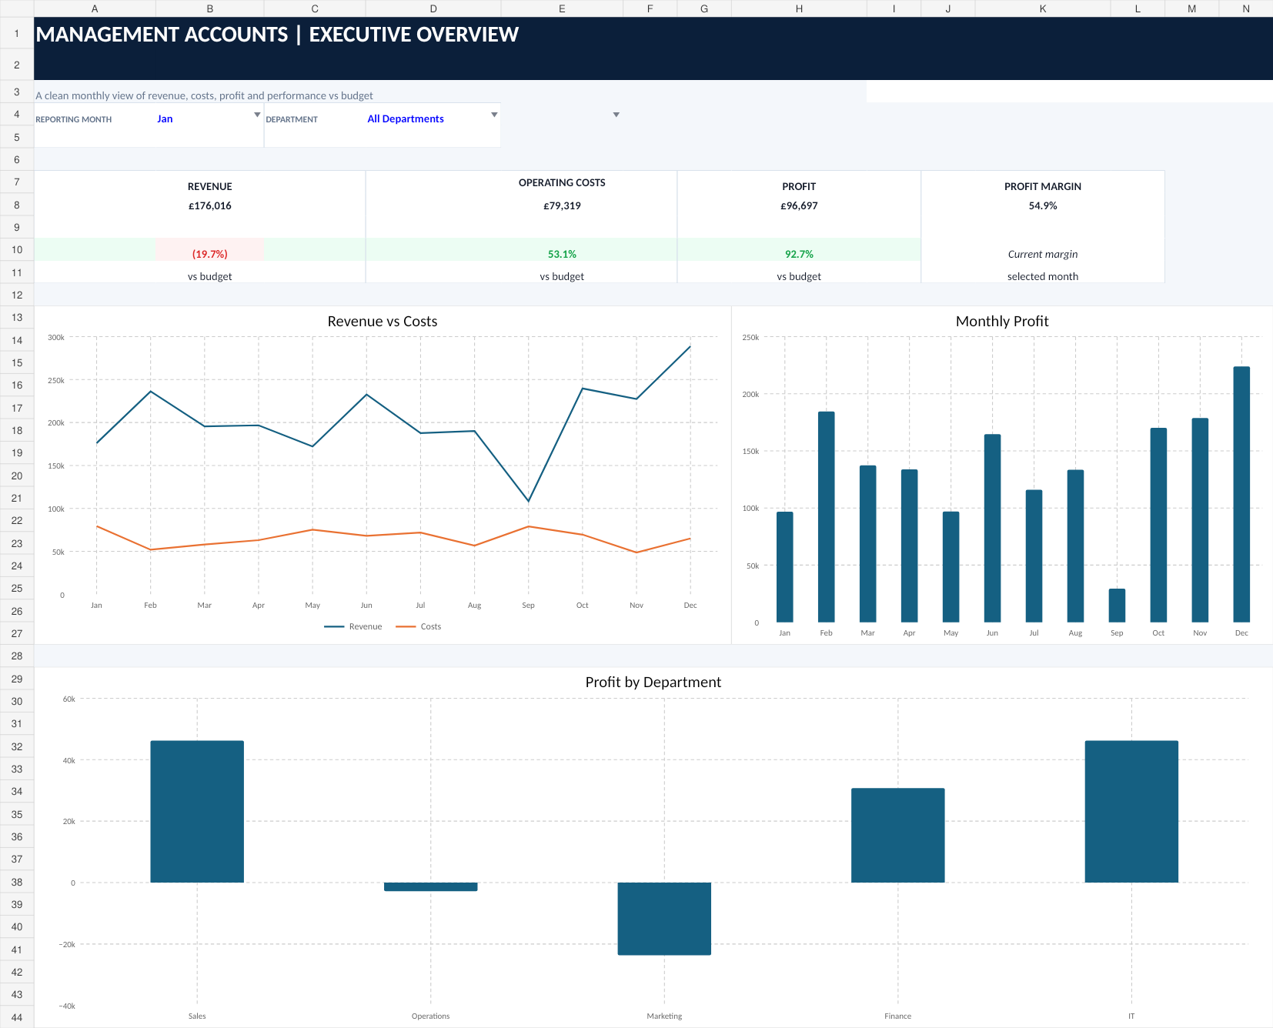The width and height of the screenshot is (1273, 1028).
Task: Click the 'Revenue vs Costs' chart title
Action: pyautogui.click(x=383, y=322)
